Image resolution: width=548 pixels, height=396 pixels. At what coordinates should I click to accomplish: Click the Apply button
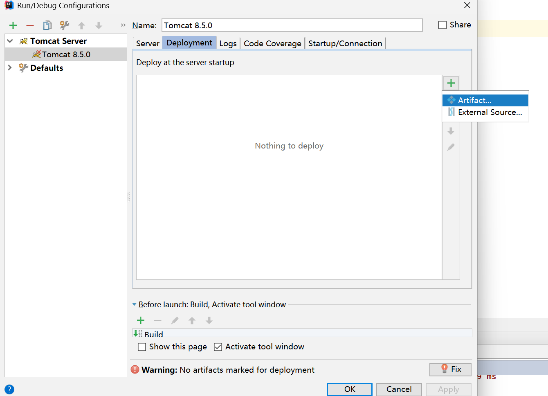(x=449, y=389)
